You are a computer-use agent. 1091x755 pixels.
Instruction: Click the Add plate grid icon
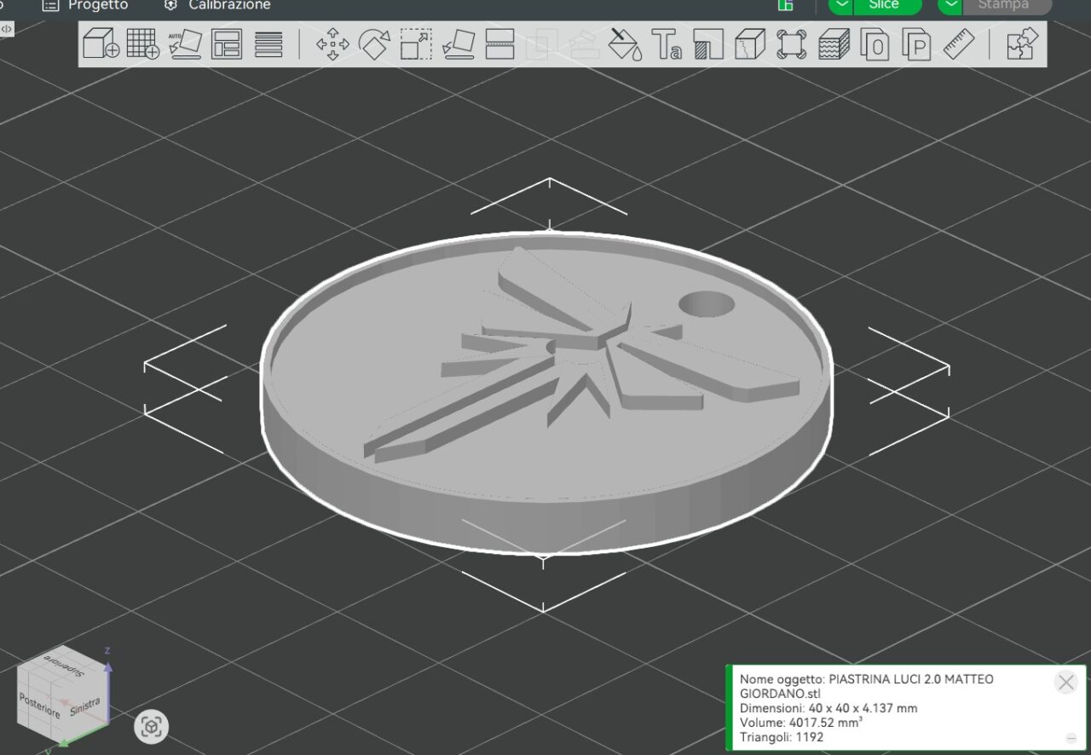(142, 43)
